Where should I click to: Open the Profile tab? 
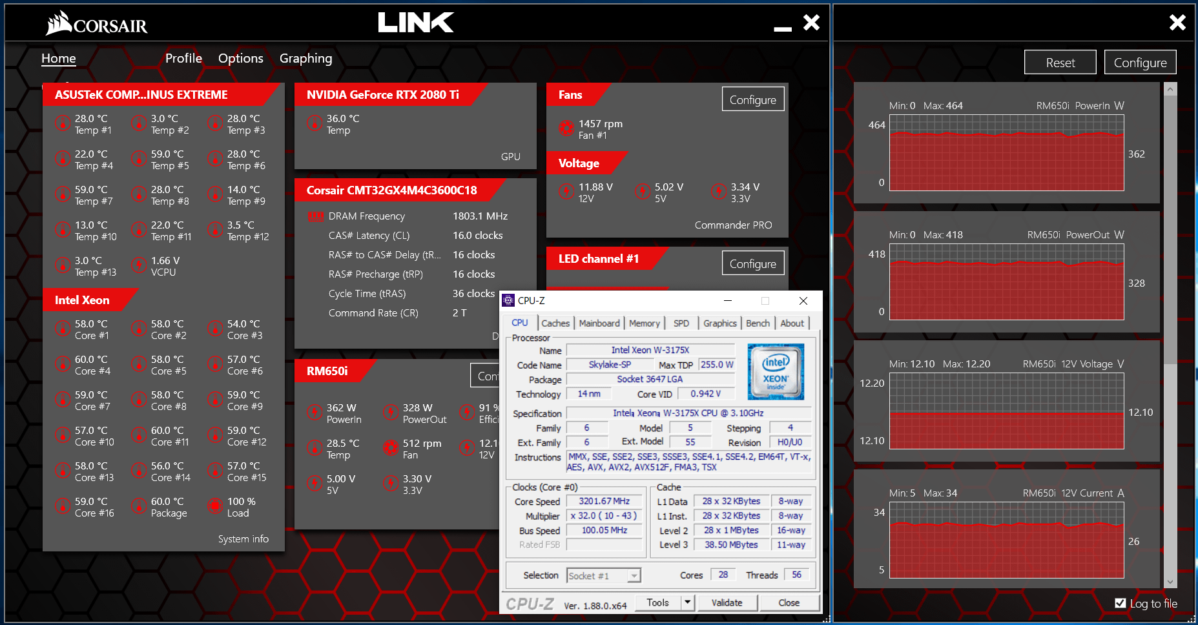pyautogui.click(x=183, y=58)
